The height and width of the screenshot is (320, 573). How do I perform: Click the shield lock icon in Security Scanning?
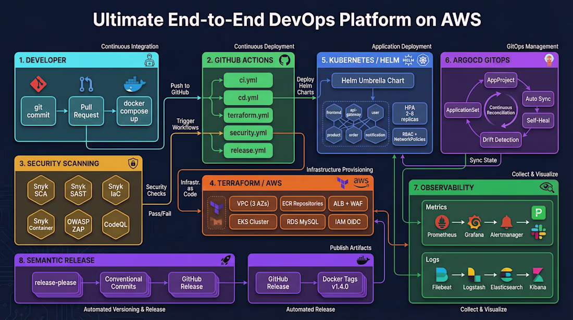pyautogui.click(x=133, y=163)
